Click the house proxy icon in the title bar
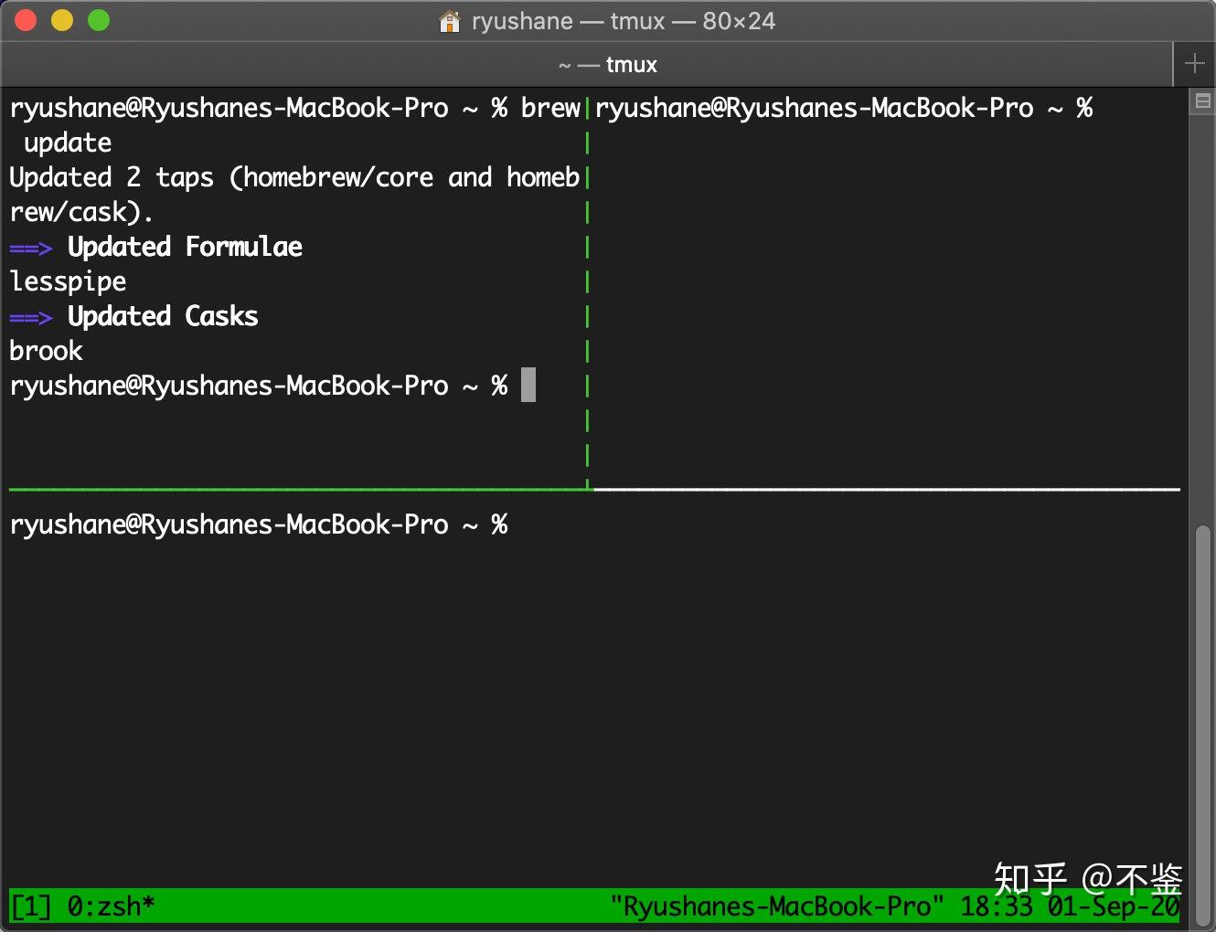 click(x=448, y=20)
